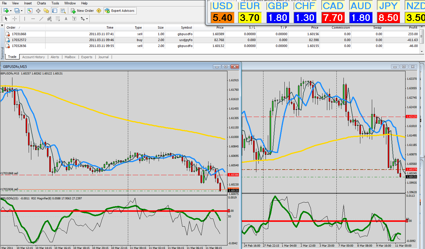Open the Help menu
Viewport: 425px width, 249px height.
click(84, 3)
